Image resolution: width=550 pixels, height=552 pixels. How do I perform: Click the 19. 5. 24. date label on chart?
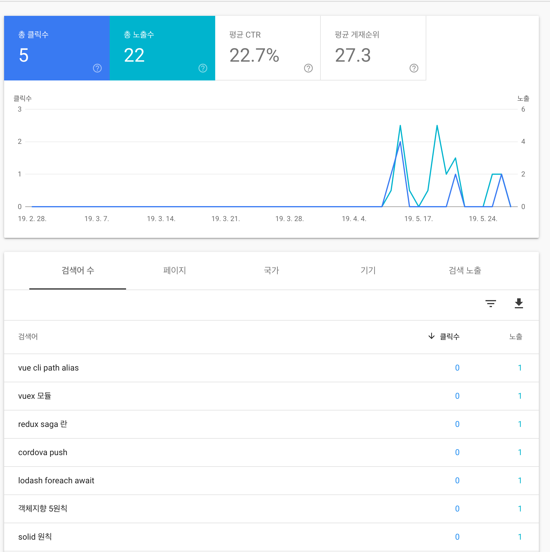coord(483,219)
